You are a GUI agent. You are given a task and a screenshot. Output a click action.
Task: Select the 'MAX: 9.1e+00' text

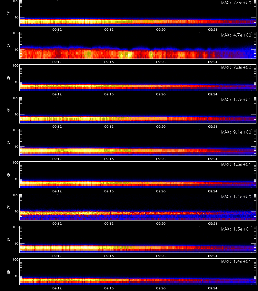click(x=236, y=132)
